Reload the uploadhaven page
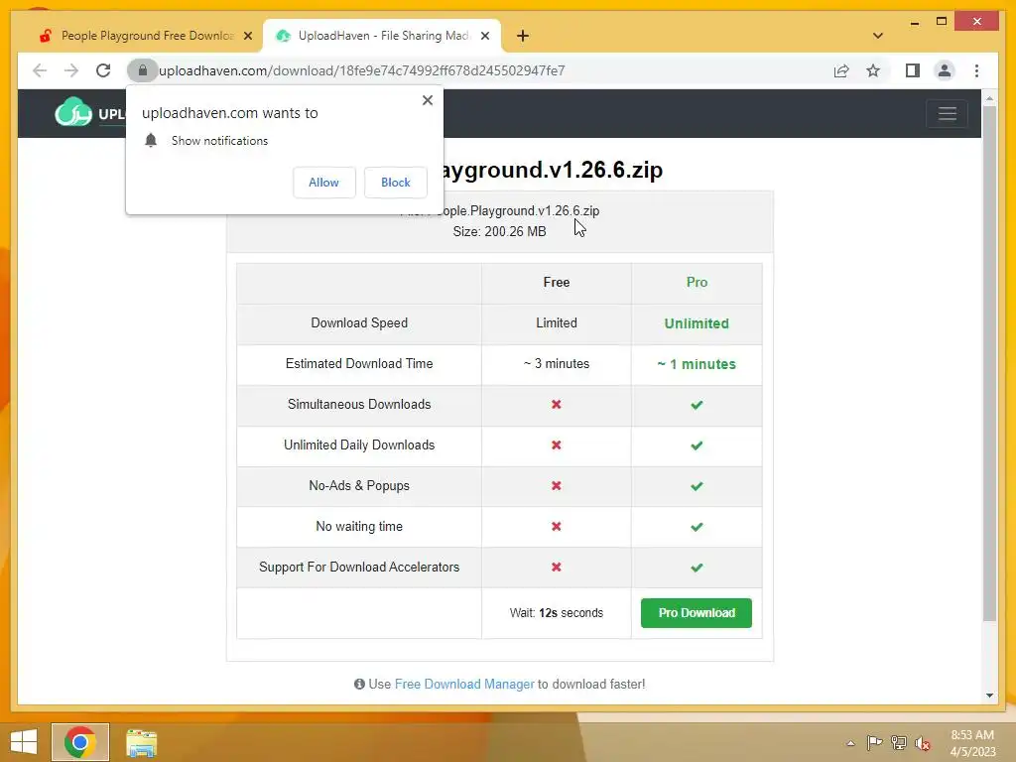Viewport: 1016px width, 762px height. point(103,70)
